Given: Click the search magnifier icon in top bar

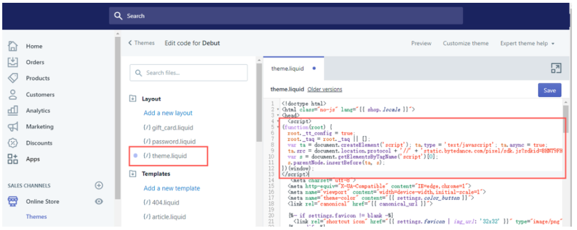Looking at the screenshot, I should click(118, 16).
